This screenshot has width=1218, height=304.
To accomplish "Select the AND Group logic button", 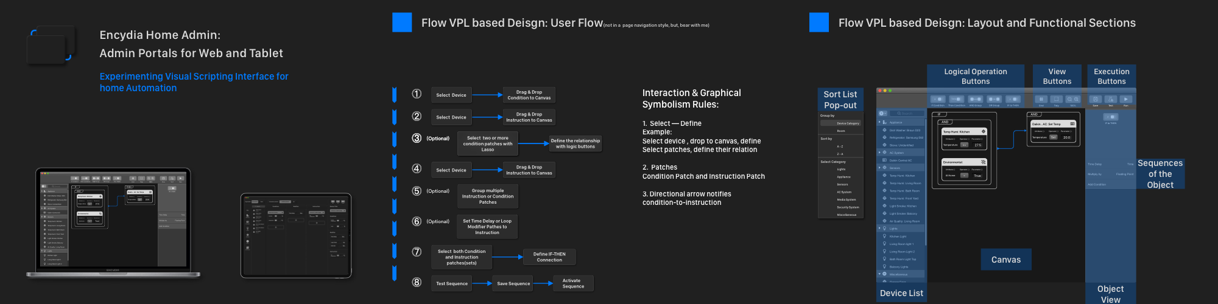I will pyautogui.click(x=975, y=99).
